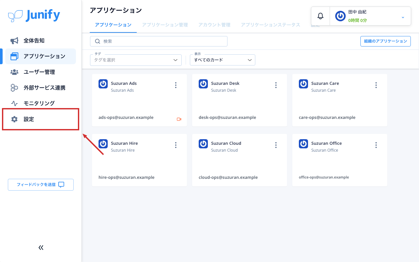This screenshot has width=419, height=262.
Task: Click the recording camera icon on Suzuran Ads
Action: 179,119
